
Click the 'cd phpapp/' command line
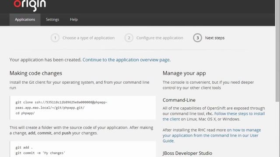(x=25, y=113)
